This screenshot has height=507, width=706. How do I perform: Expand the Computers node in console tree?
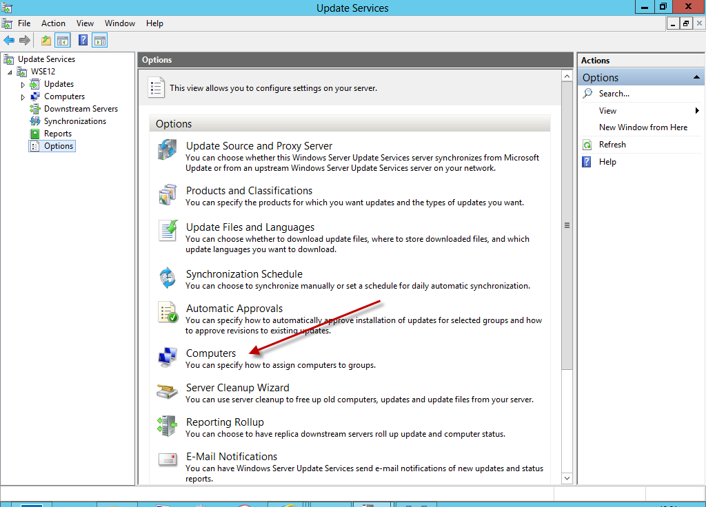point(23,97)
